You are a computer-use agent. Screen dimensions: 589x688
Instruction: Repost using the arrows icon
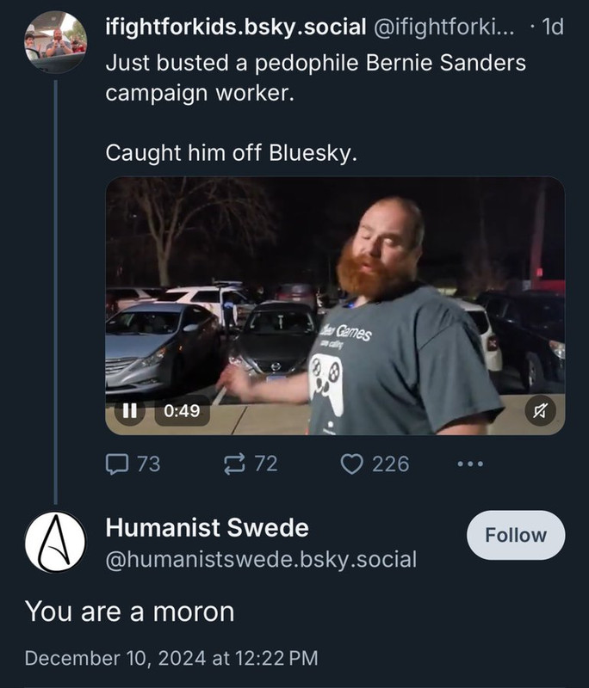(234, 464)
